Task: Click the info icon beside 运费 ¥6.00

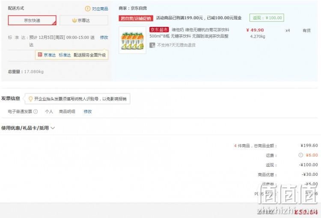Action: coord(301,155)
